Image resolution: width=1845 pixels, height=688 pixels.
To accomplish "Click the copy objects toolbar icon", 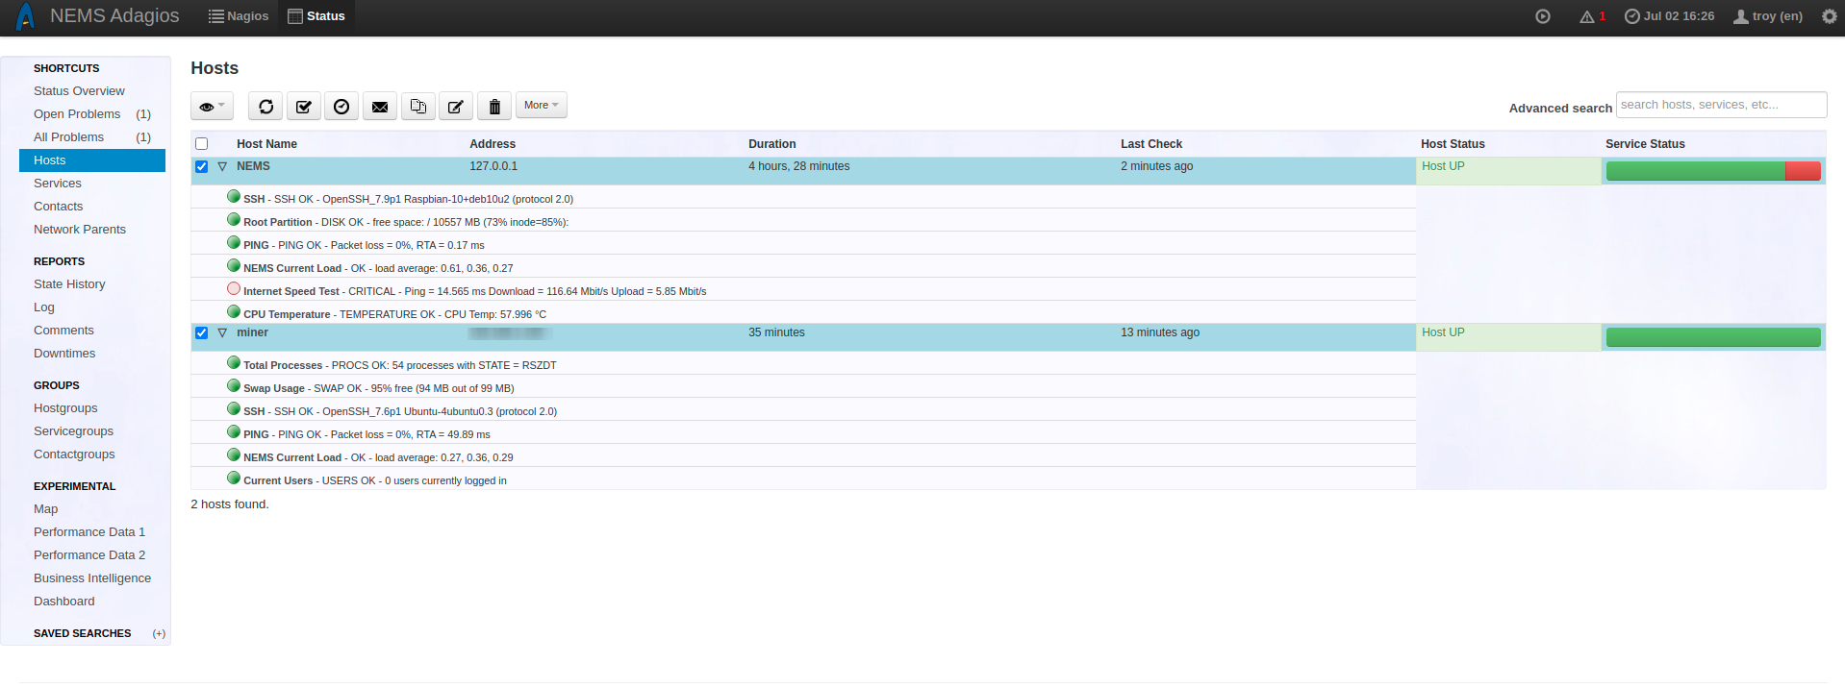I will (417, 106).
